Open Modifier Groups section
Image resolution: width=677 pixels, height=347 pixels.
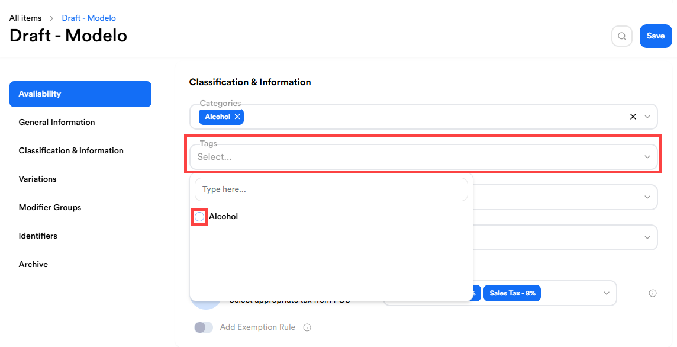pos(50,207)
